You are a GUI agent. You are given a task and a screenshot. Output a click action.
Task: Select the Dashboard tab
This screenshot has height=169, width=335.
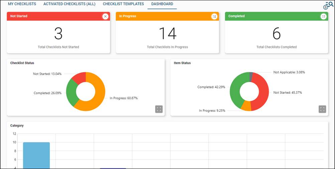[162, 4]
